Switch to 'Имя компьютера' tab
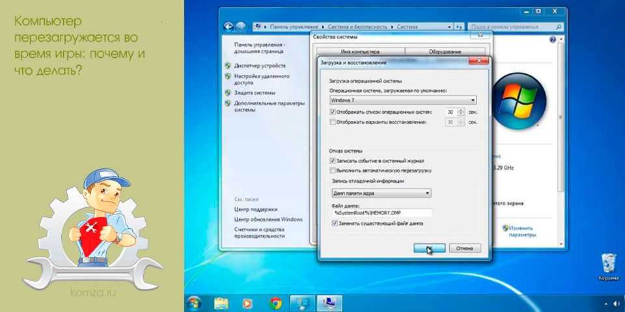Viewport: 625px width, 312px height. click(x=360, y=52)
